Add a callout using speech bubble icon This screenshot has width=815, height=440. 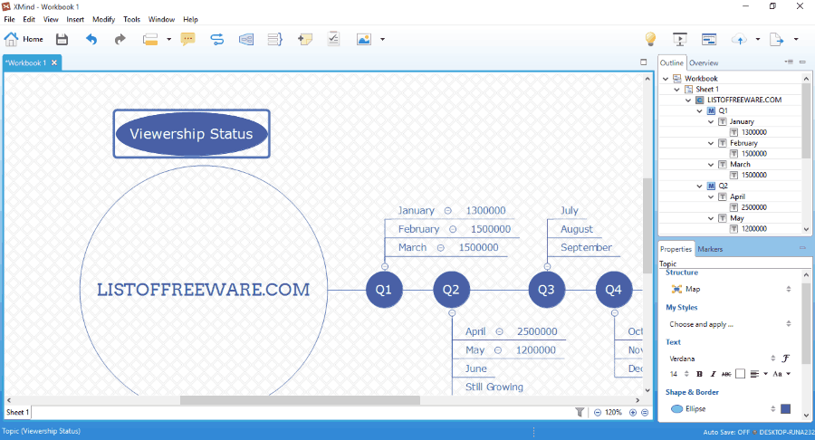pos(187,39)
